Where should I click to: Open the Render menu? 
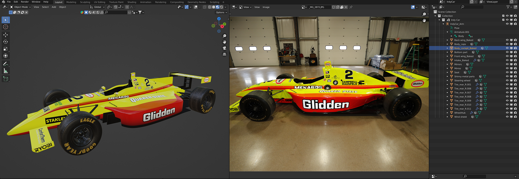[x=25, y=2]
